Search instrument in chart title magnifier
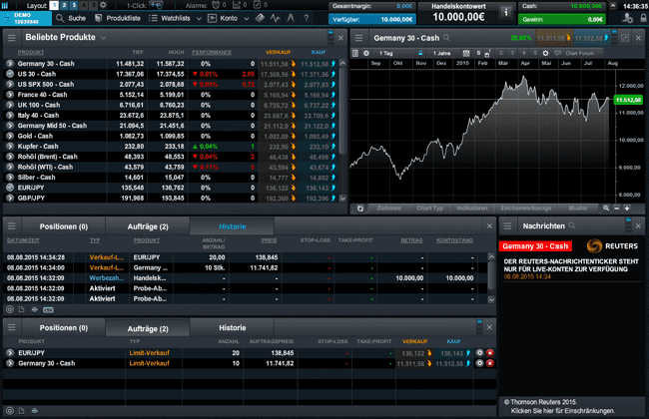The image size is (649, 419). click(x=446, y=38)
